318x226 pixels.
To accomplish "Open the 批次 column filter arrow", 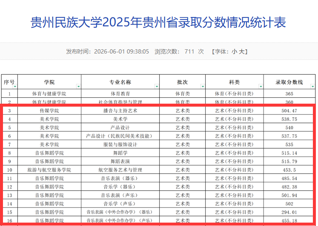I will pos(203,87).
